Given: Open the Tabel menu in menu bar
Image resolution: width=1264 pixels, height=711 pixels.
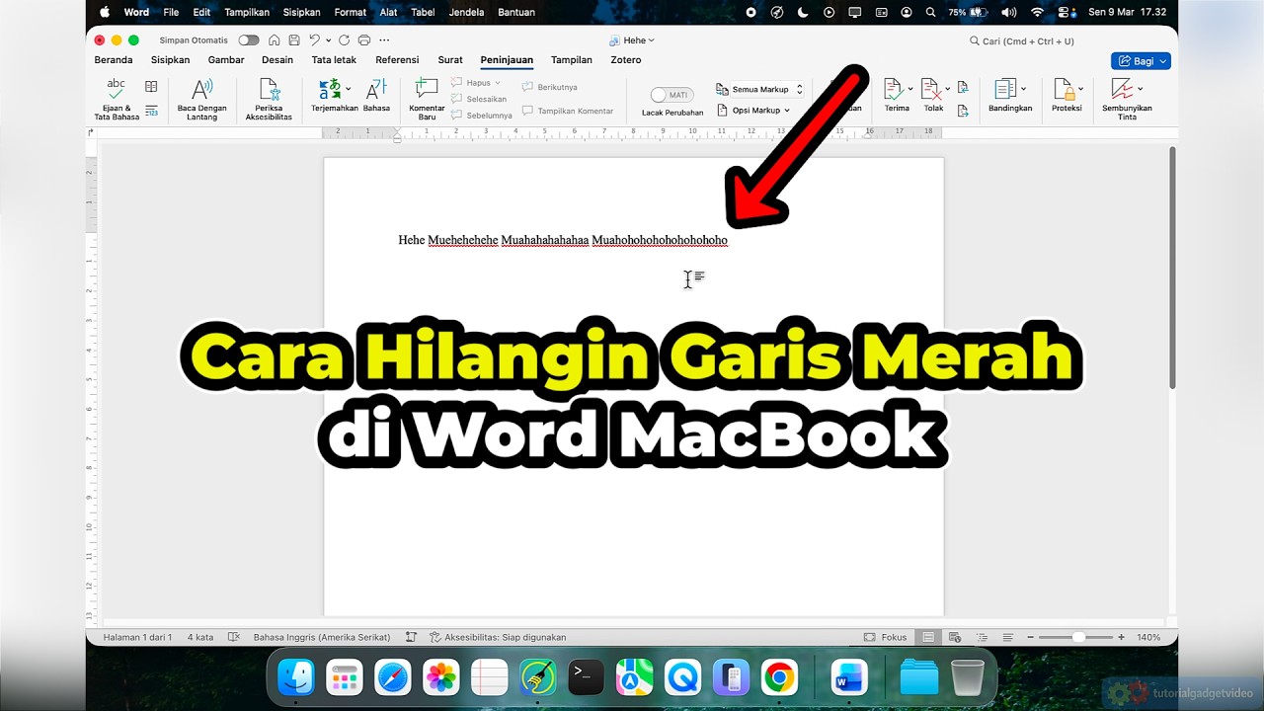Looking at the screenshot, I should (x=423, y=12).
